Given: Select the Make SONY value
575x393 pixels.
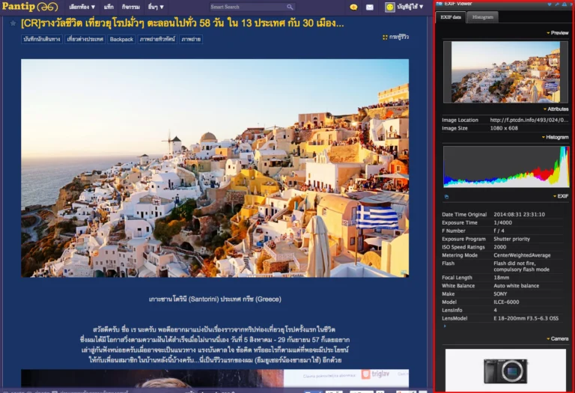Looking at the screenshot, I should pyautogui.click(x=500, y=294).
